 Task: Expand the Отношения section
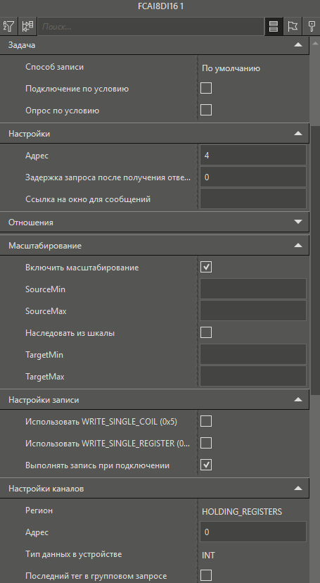tap(297, 222)
